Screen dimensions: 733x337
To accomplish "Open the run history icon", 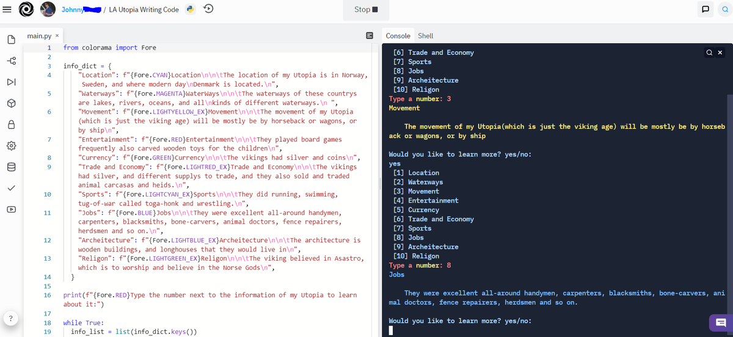I will pos(208,9).
